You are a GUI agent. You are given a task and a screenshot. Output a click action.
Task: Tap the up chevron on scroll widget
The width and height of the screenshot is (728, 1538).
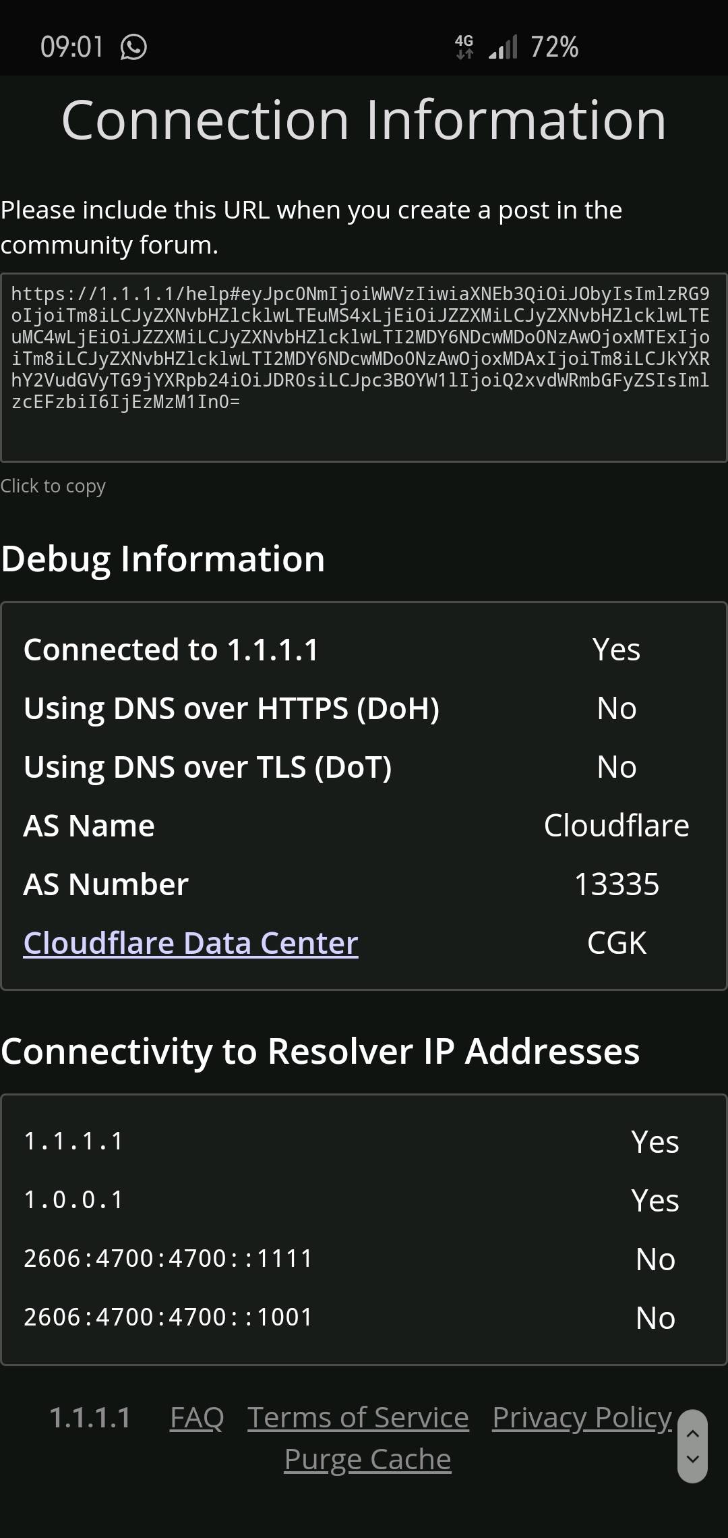tap(692, 1433)
